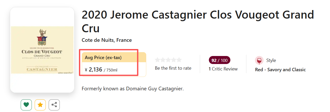This screenshot has height=112, width=330.
Task: Select the fifth rating star
Action: coord(179,60)
